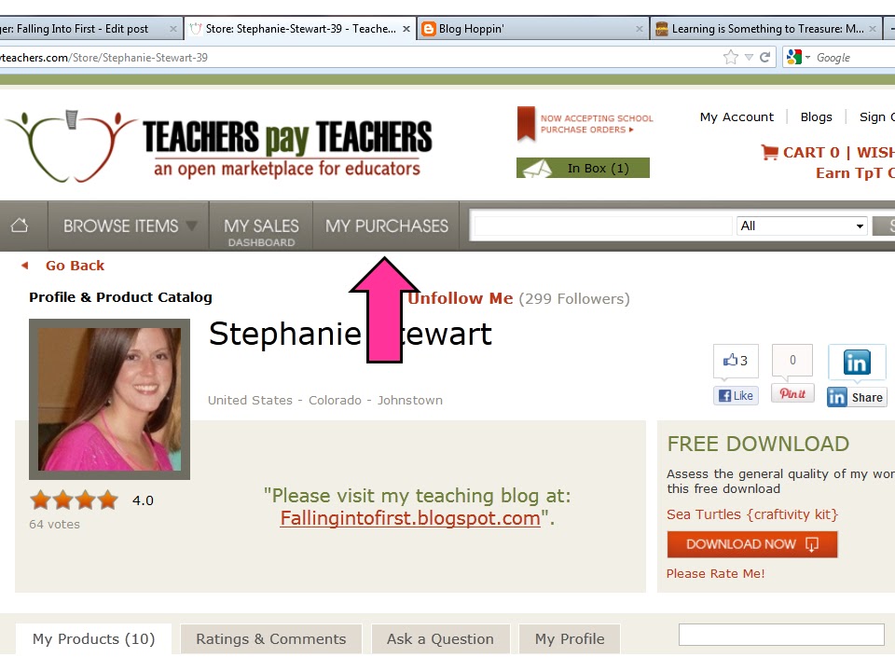The height and width of the screenshot is (671, 895).
Task: Close the Falling Into First Edit post tab
Action: point(173,29)
